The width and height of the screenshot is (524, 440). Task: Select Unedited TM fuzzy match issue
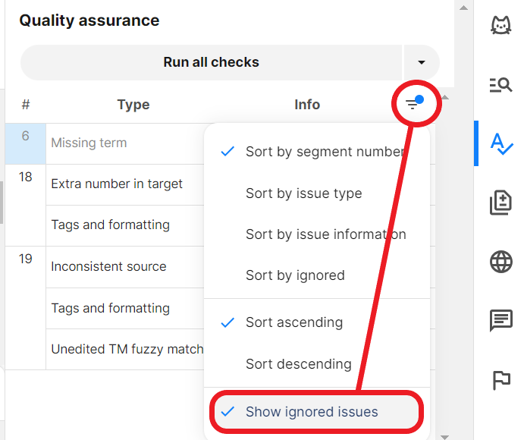(x=127, y=349)
